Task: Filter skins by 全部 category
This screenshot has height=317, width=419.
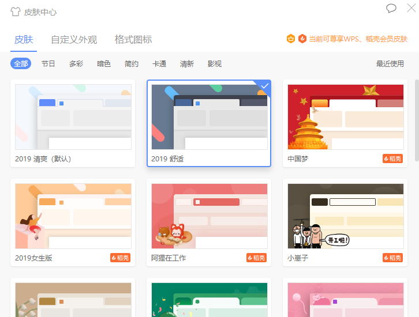Action: coord(21,63)
